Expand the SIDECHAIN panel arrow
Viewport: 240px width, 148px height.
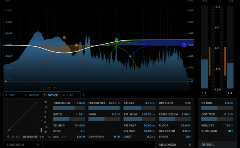[x=37, y=145]
